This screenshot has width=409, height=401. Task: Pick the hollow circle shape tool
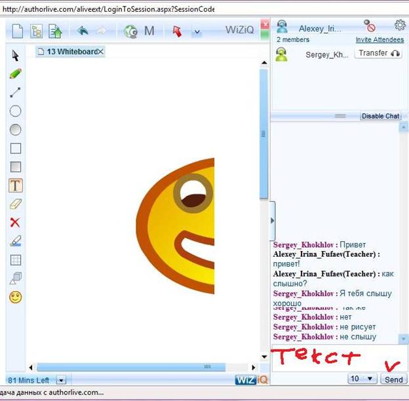pos(15,111)
